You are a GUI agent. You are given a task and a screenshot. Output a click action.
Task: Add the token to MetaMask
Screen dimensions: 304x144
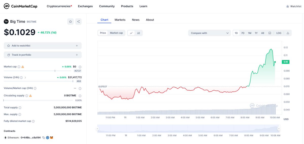[x=51, y=138]
